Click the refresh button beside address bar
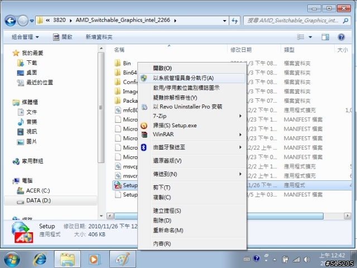Image resolution: width=357 pixels, height=268 pixels. 234,21
